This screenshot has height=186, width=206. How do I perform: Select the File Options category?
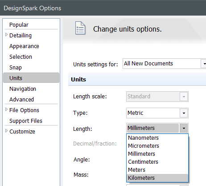point(24,110)
